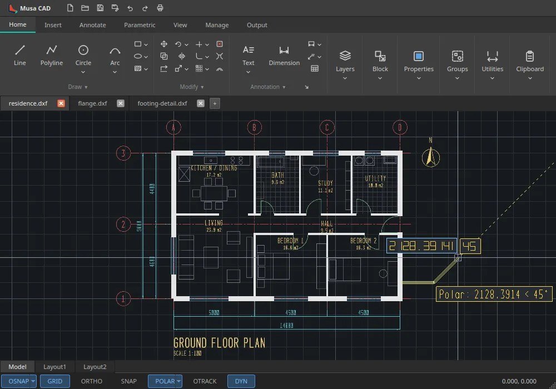Screen dimensions: 556x389
Task: Open the flange.dxf document tab
Action: coord(92,103)
